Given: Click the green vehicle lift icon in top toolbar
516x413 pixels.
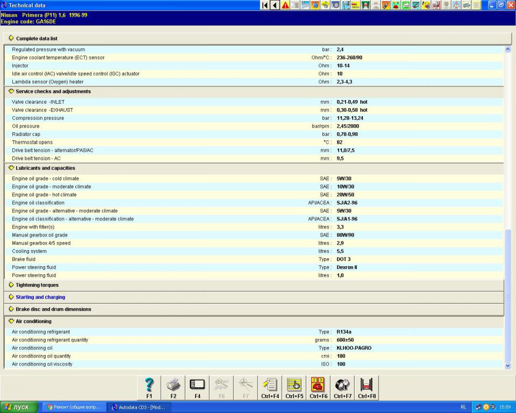Looking at the screenshot, I should tap(365, 5).
